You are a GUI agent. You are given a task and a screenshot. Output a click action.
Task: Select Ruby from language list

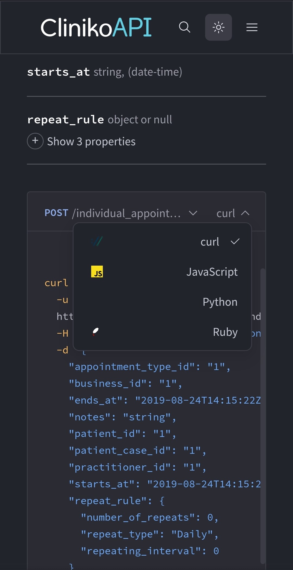225,332
